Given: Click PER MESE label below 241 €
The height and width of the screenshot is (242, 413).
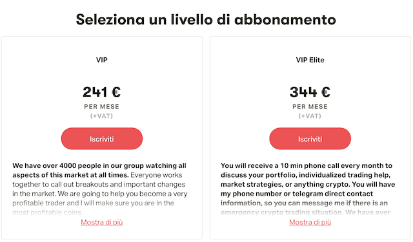Looking at the screenshot, I should click(x=102, y=107).
